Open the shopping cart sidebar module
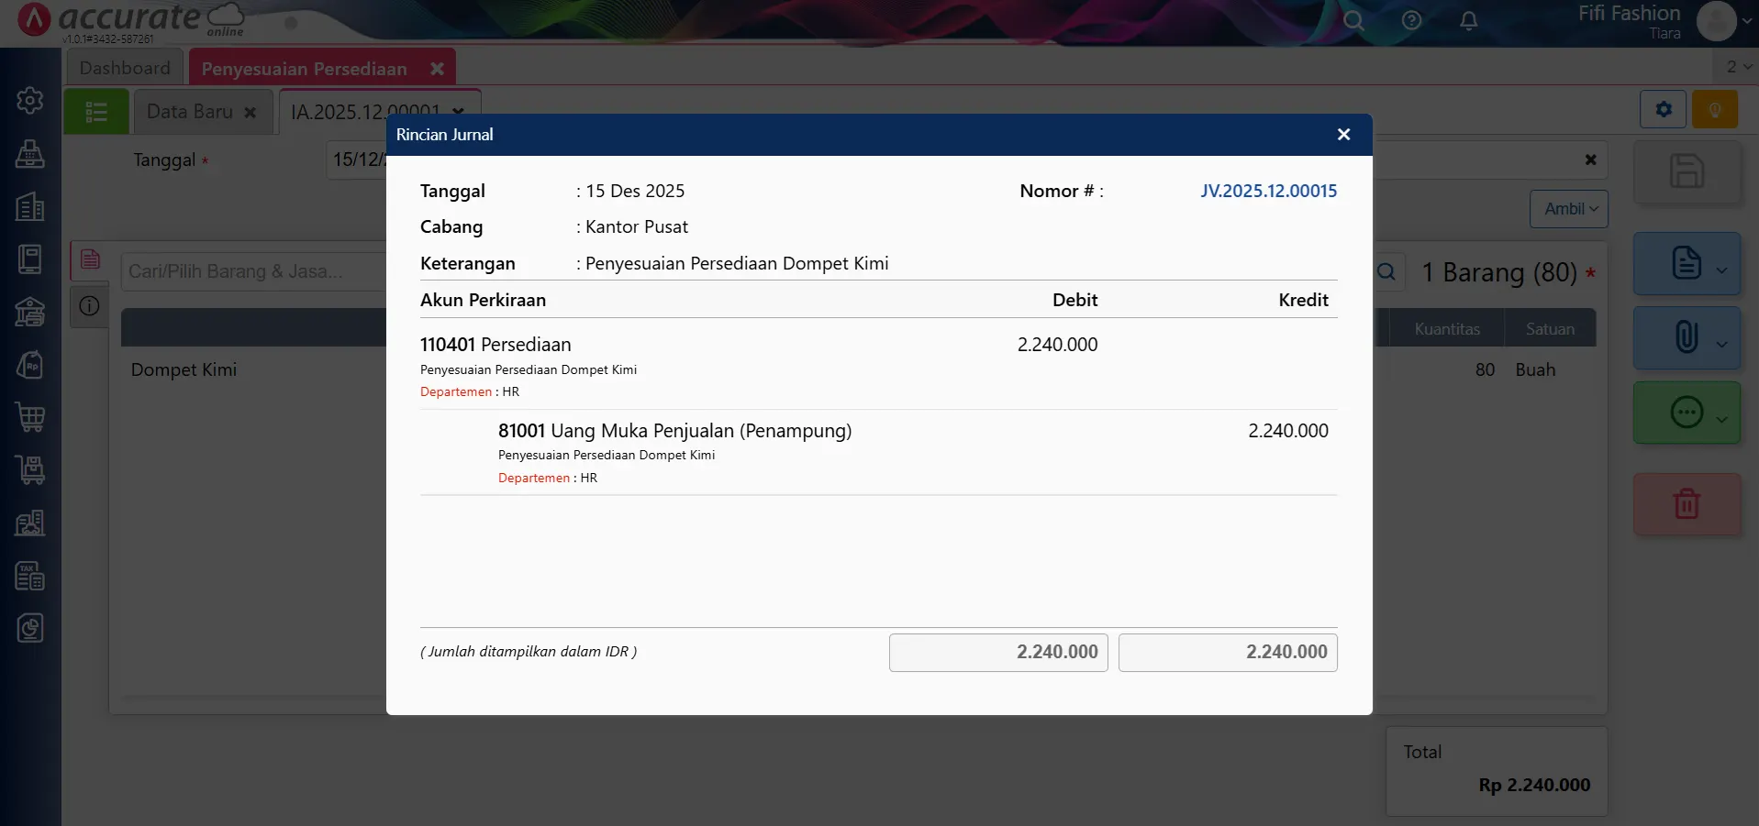 coord(30,418)
